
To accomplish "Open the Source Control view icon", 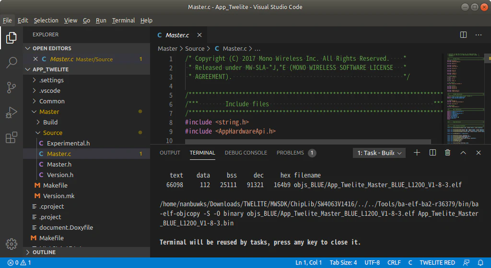I will (x=12, y=88).
